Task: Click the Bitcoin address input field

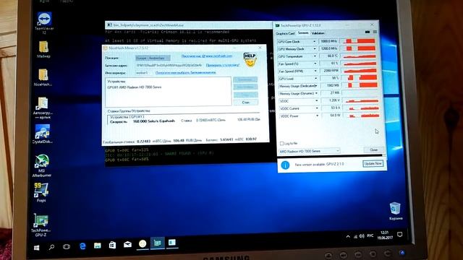Action: pos(169,65)
